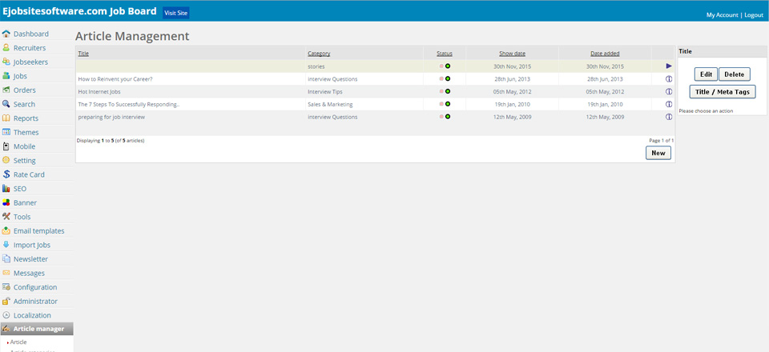The width and height of the screenshot is (769, 352).
Task: Click the 'stories' category cell
Action: [316, 66]
